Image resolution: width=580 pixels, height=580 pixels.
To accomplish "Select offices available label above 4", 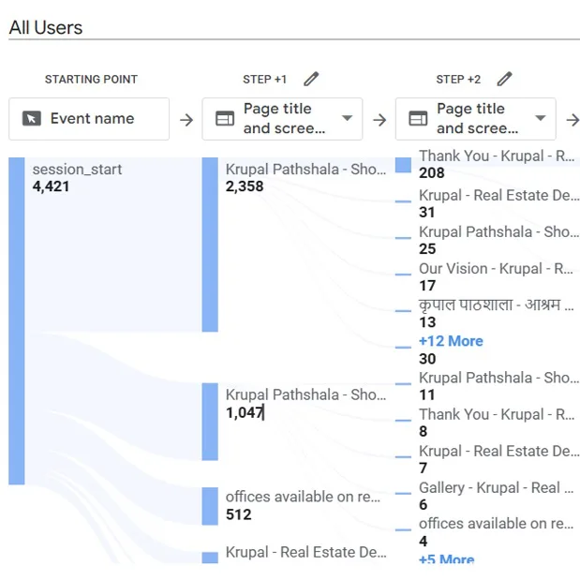I will 496,524.
